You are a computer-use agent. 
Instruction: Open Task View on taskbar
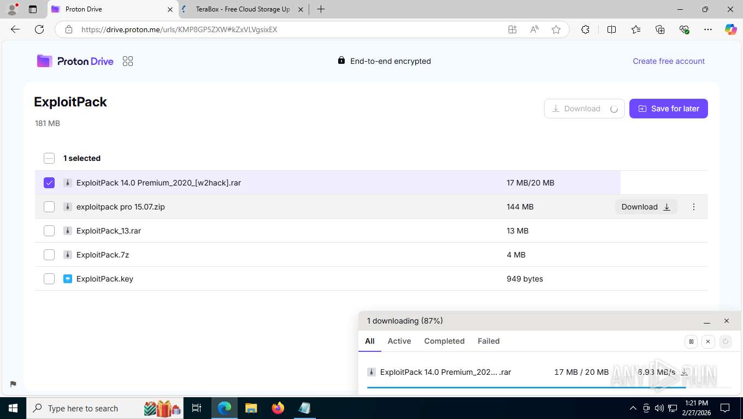(x=197, y=408)
